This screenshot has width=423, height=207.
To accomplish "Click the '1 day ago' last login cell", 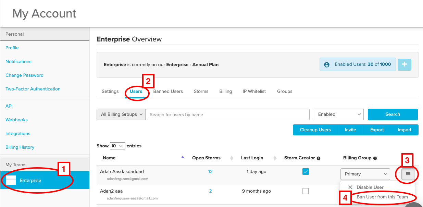I will click(x=257, y=172).
